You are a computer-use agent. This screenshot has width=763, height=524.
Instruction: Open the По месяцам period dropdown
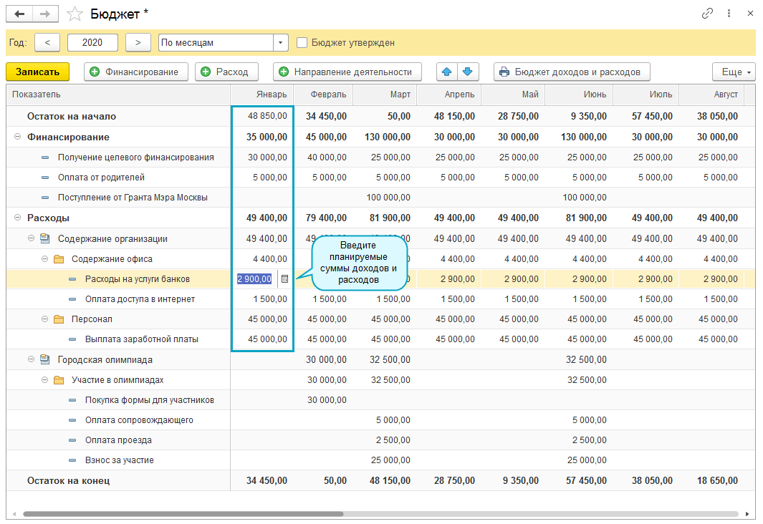(280, 43)
